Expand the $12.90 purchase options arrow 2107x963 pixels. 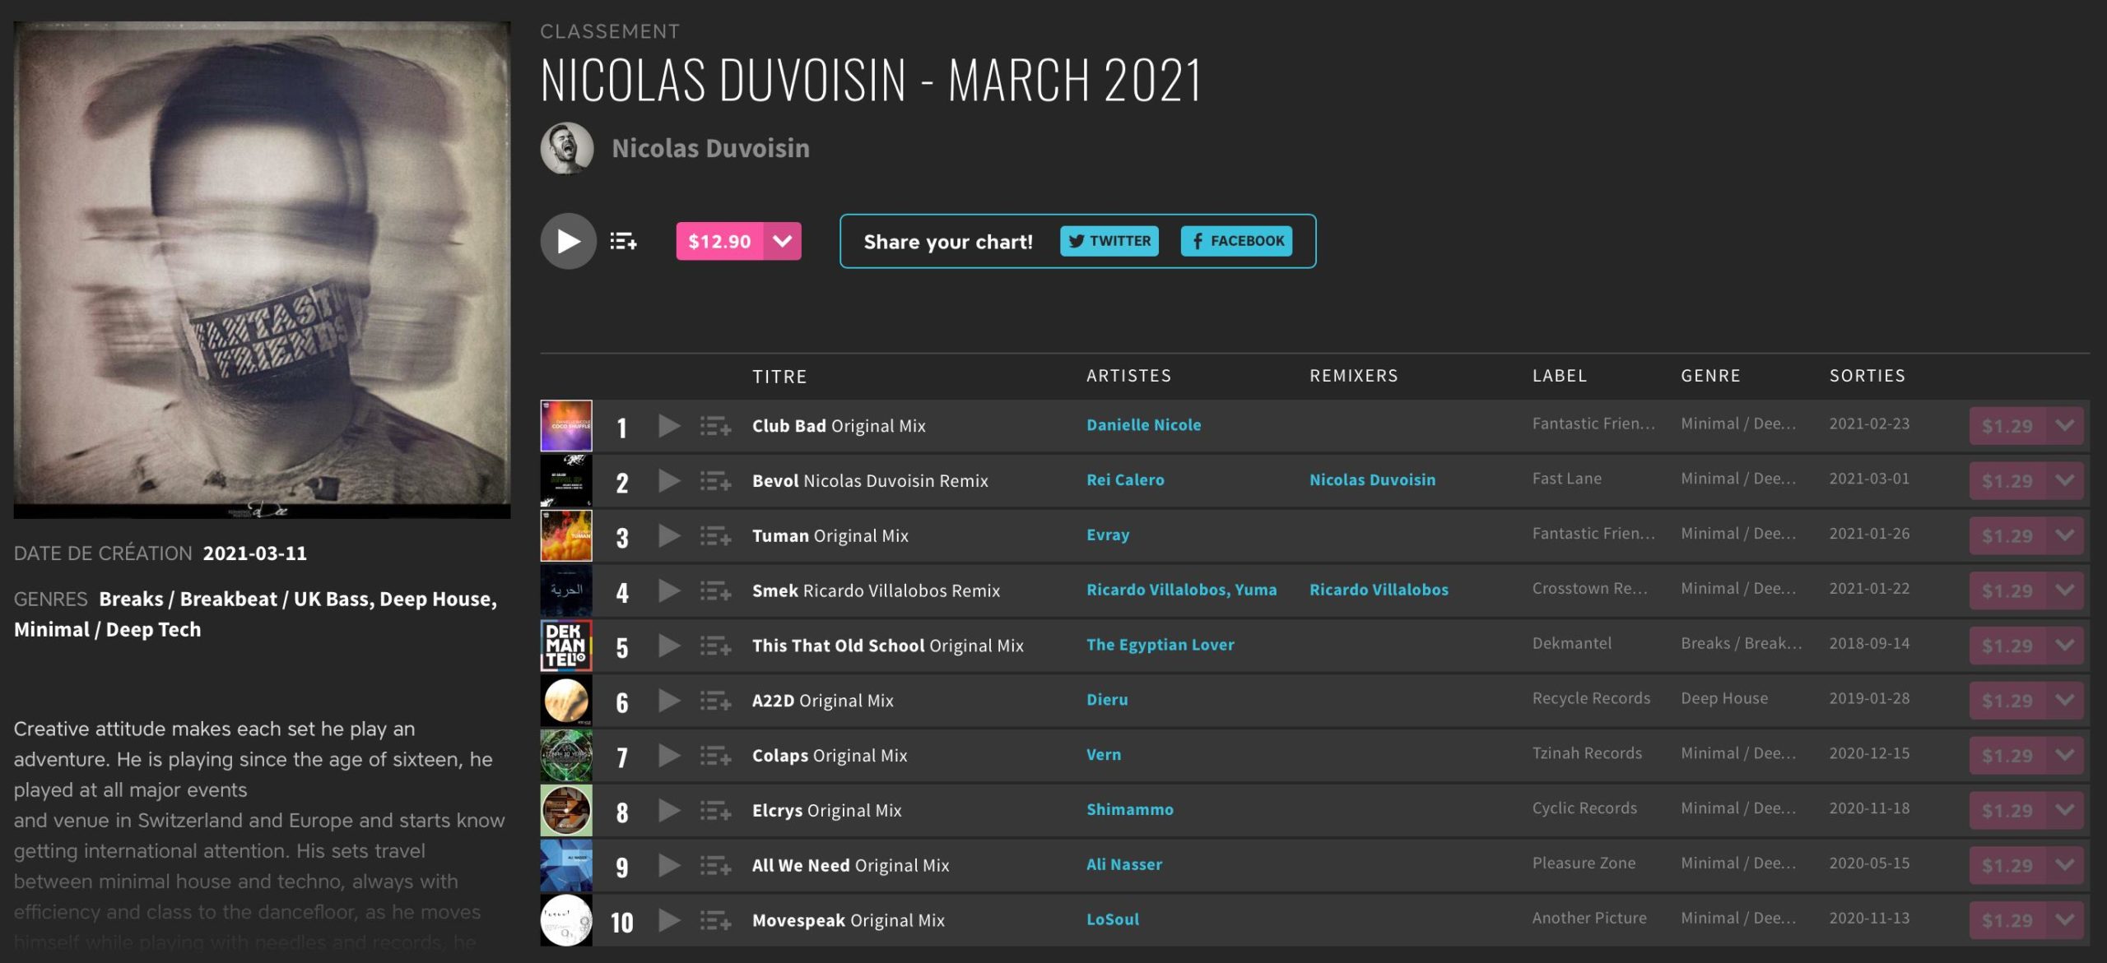[x=783, y=241]
